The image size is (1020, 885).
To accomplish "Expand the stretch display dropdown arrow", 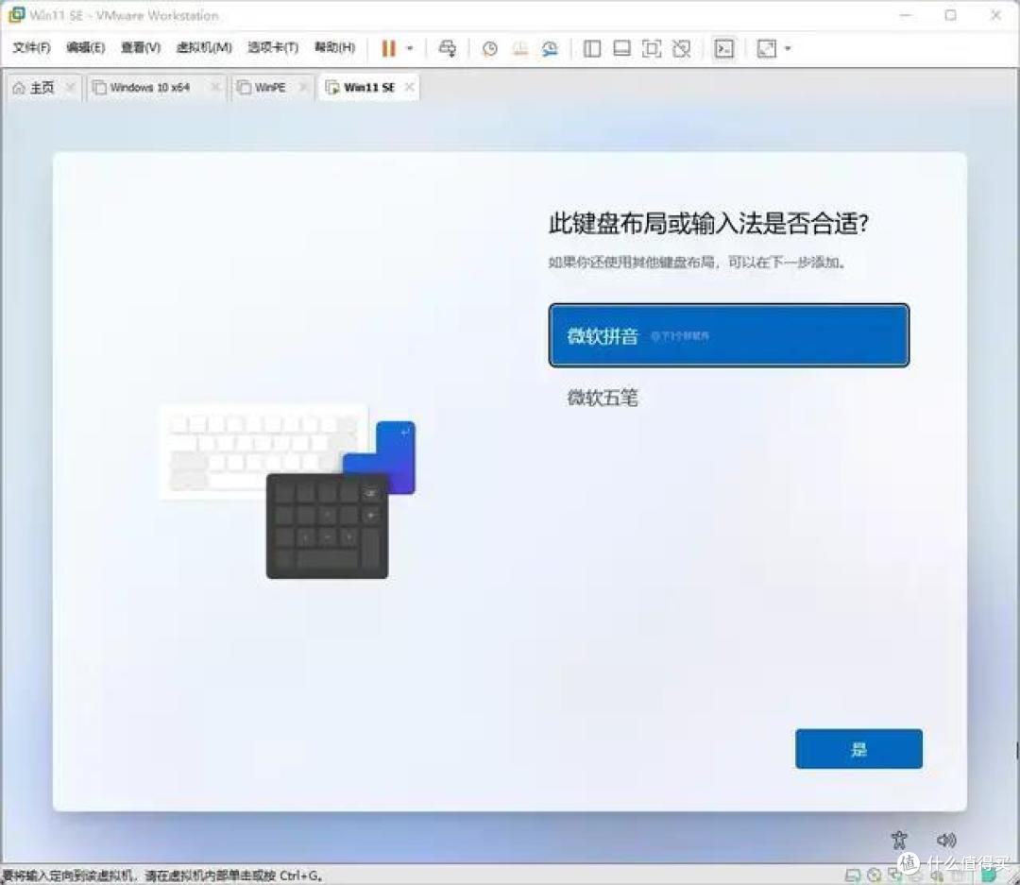I will [x=788, y=49].
